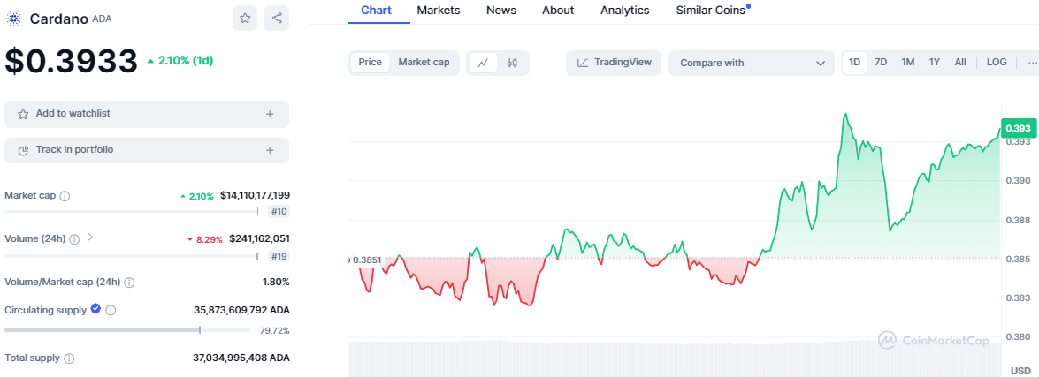This screenshot has width=1039, height=377.
Task: Click the verified badge beside Circulating supply
Action: 95,309
